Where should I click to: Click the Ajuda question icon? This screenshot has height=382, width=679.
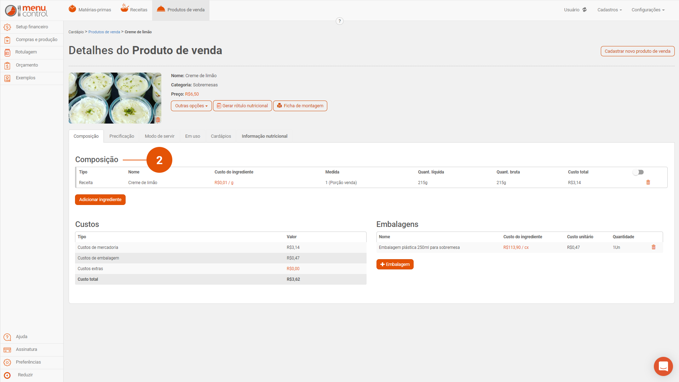[x=7, y=337]
